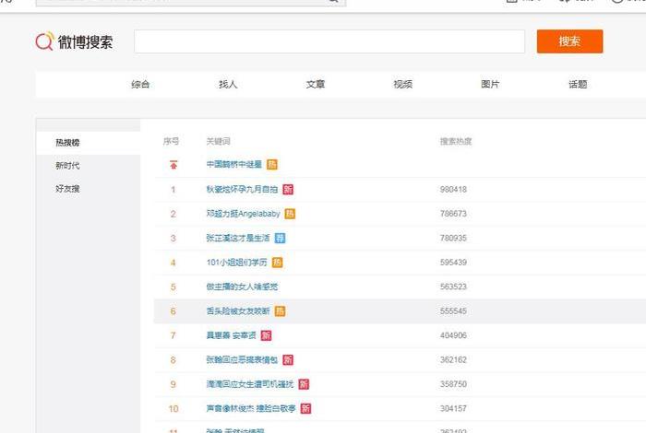Viewport: 646px width, 433px height.
Task: Click the search heat value 595439
Action: (x=453, y=263)
